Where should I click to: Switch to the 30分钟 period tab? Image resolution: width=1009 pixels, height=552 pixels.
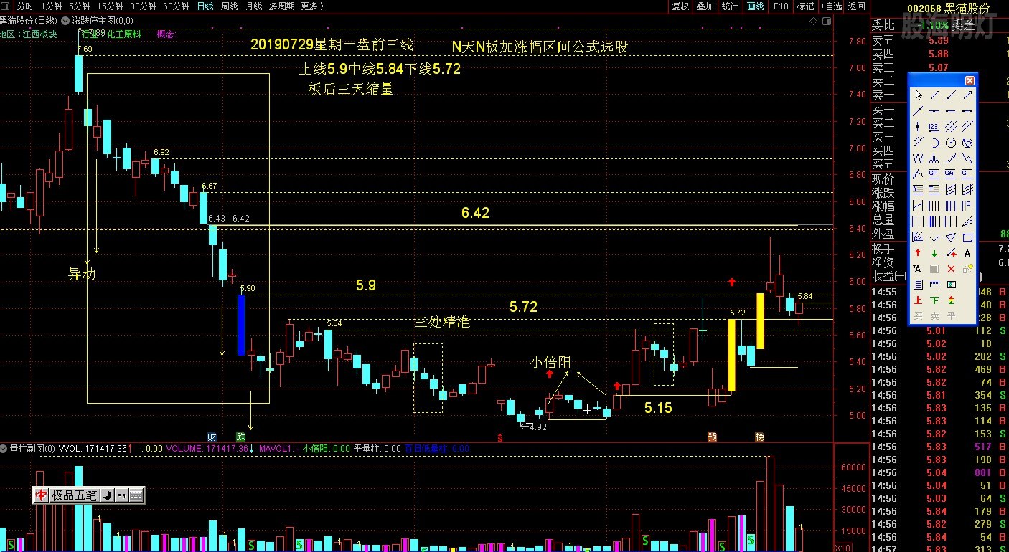coord(144,6)
